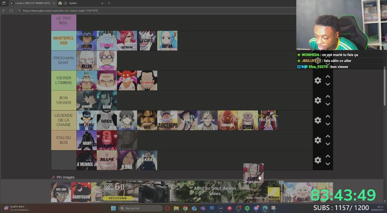Reload the page with the refresh icon
The height and width of the screenshot is (213, 387).
(x=11, y=10)
